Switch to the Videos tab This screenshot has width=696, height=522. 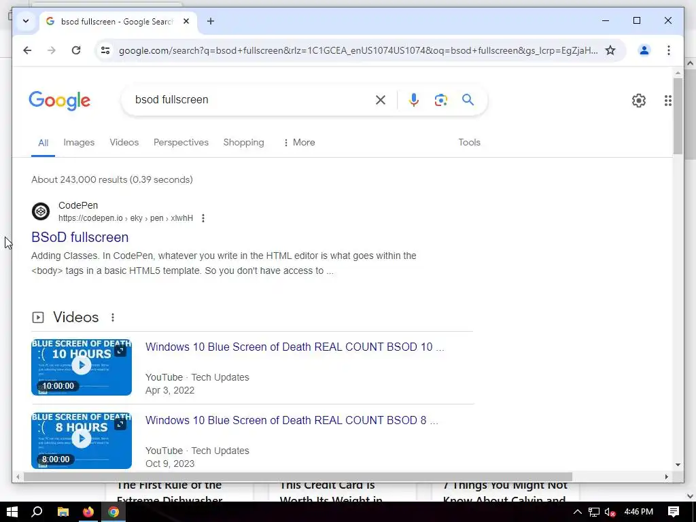pyautogui.click(x=124, y=143)
